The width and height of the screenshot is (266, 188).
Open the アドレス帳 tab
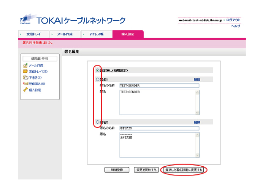coord(97,34)
